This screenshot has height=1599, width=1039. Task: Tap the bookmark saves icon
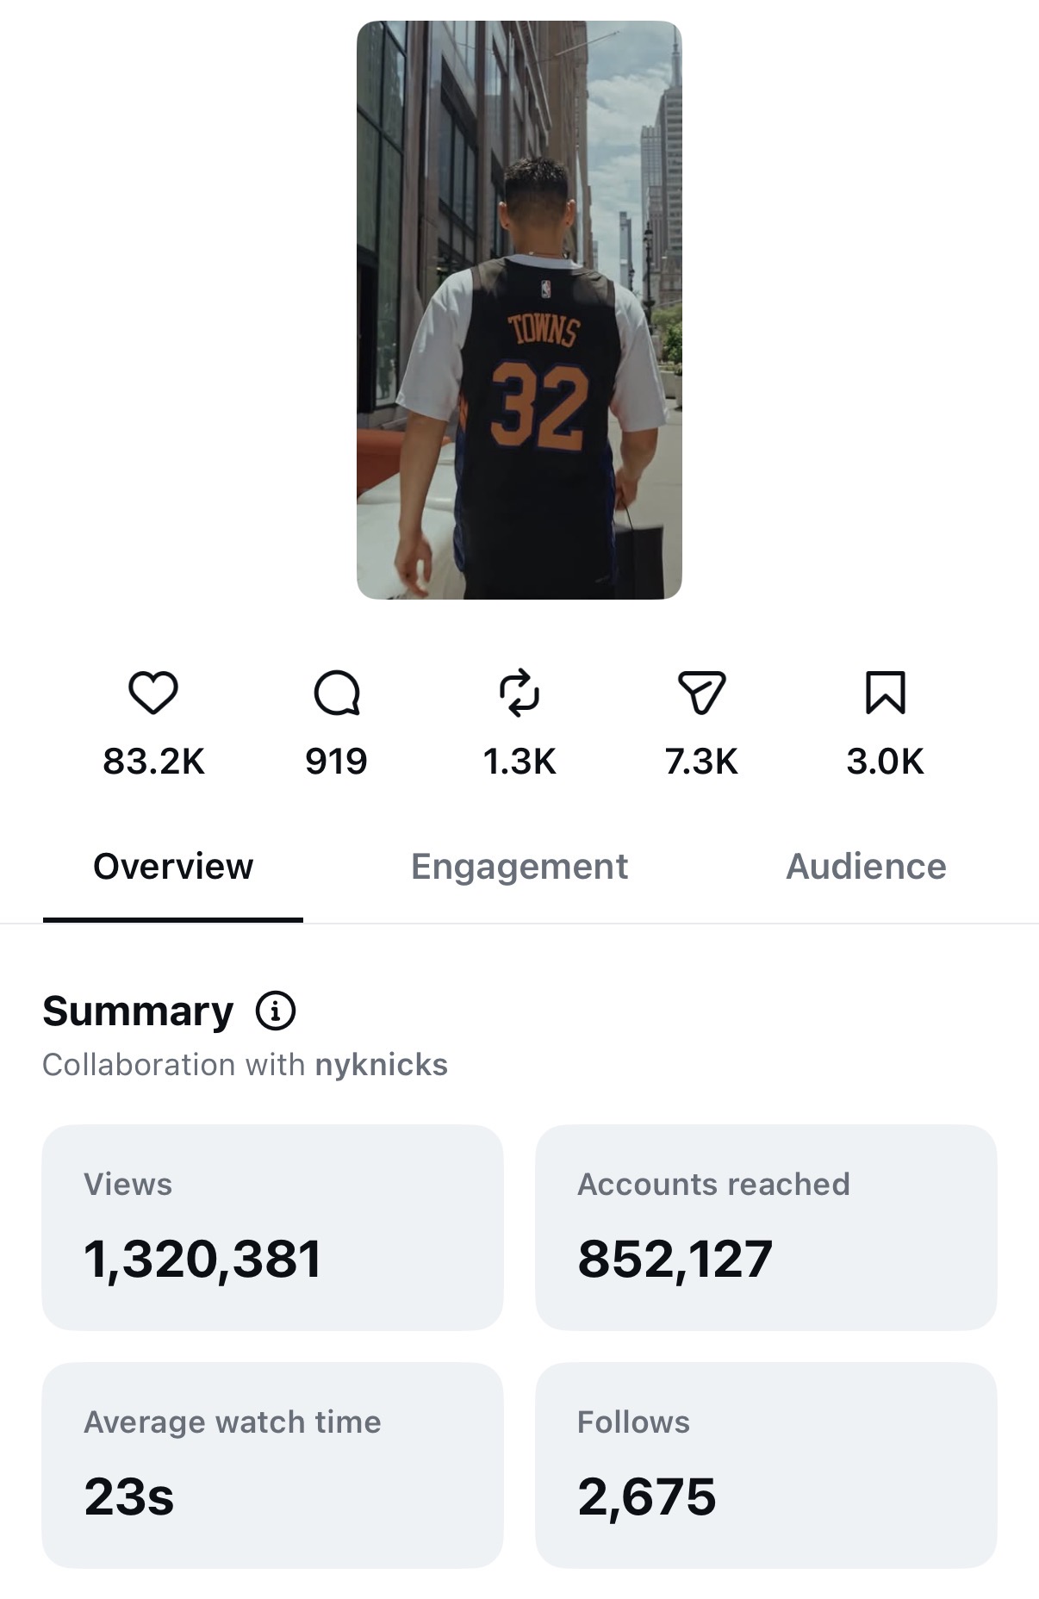tap(885, 693)
